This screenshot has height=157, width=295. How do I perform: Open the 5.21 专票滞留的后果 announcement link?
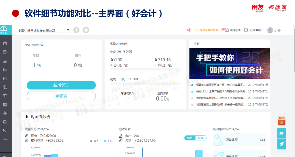pos(206,30)
